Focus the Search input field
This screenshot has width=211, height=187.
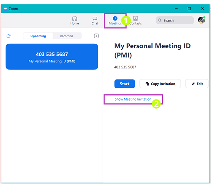click(x=175, y=20)
